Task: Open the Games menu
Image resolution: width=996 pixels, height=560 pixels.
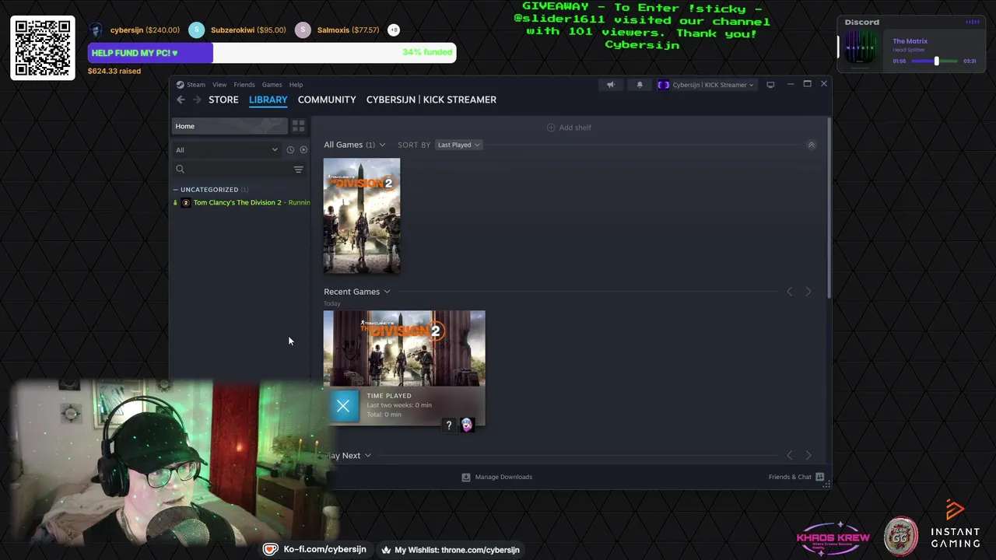Action: point(272,85)
